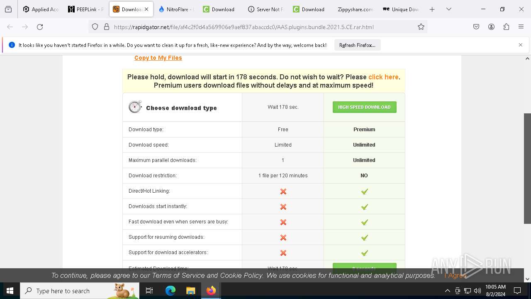The image size is (531, 299).
Task: Open Firefox account icon
Action: coord(491,27)
